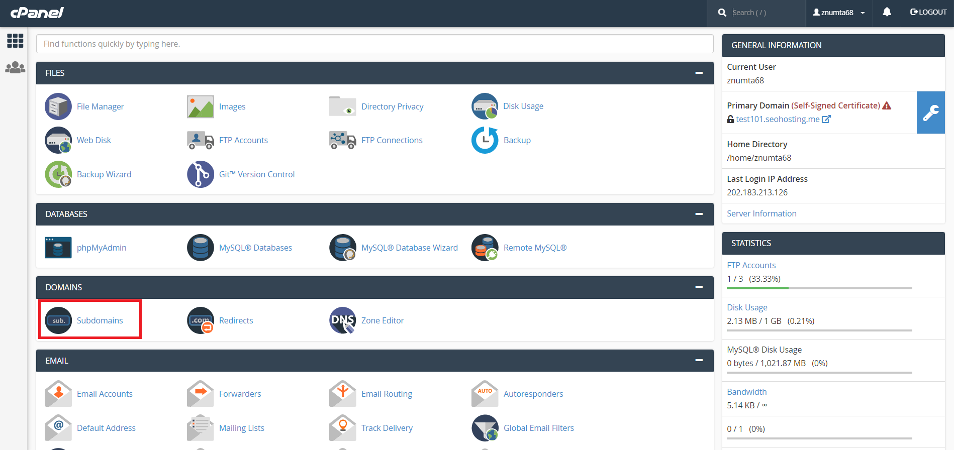
Task: Click the Mailing Lists icon
Action: click(x=201, y=428)
